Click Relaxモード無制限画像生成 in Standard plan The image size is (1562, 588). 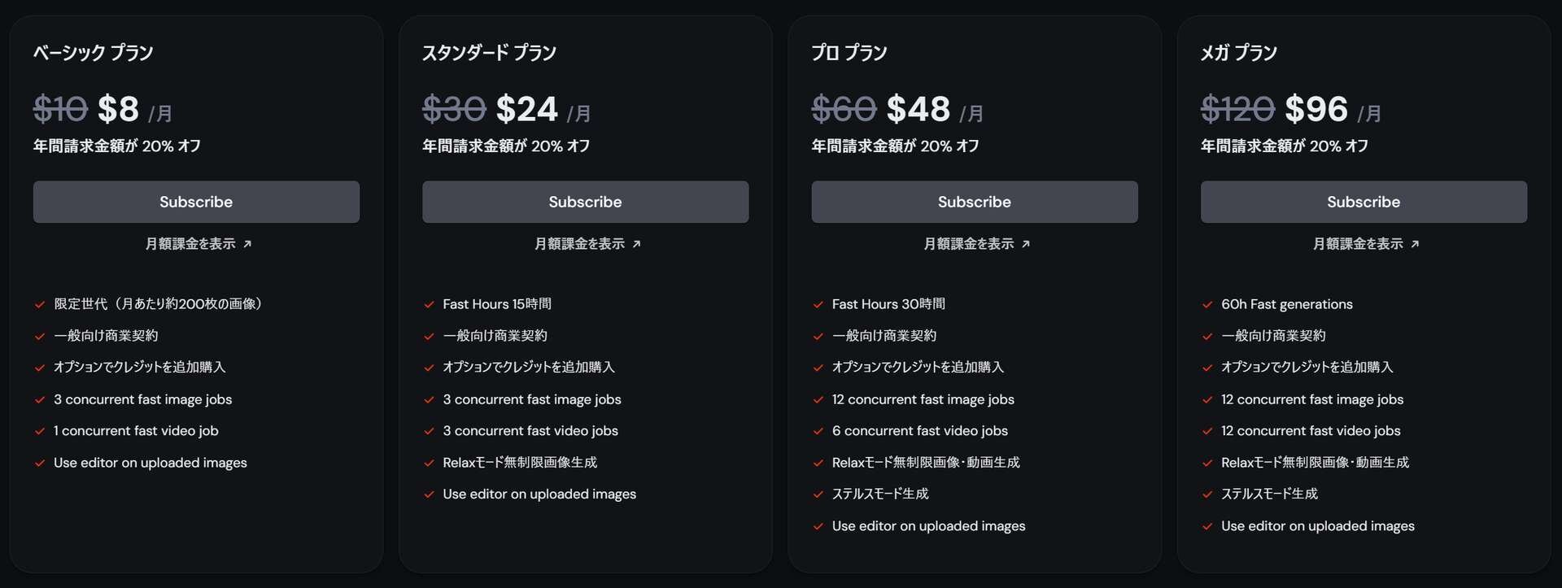point(520,462)
